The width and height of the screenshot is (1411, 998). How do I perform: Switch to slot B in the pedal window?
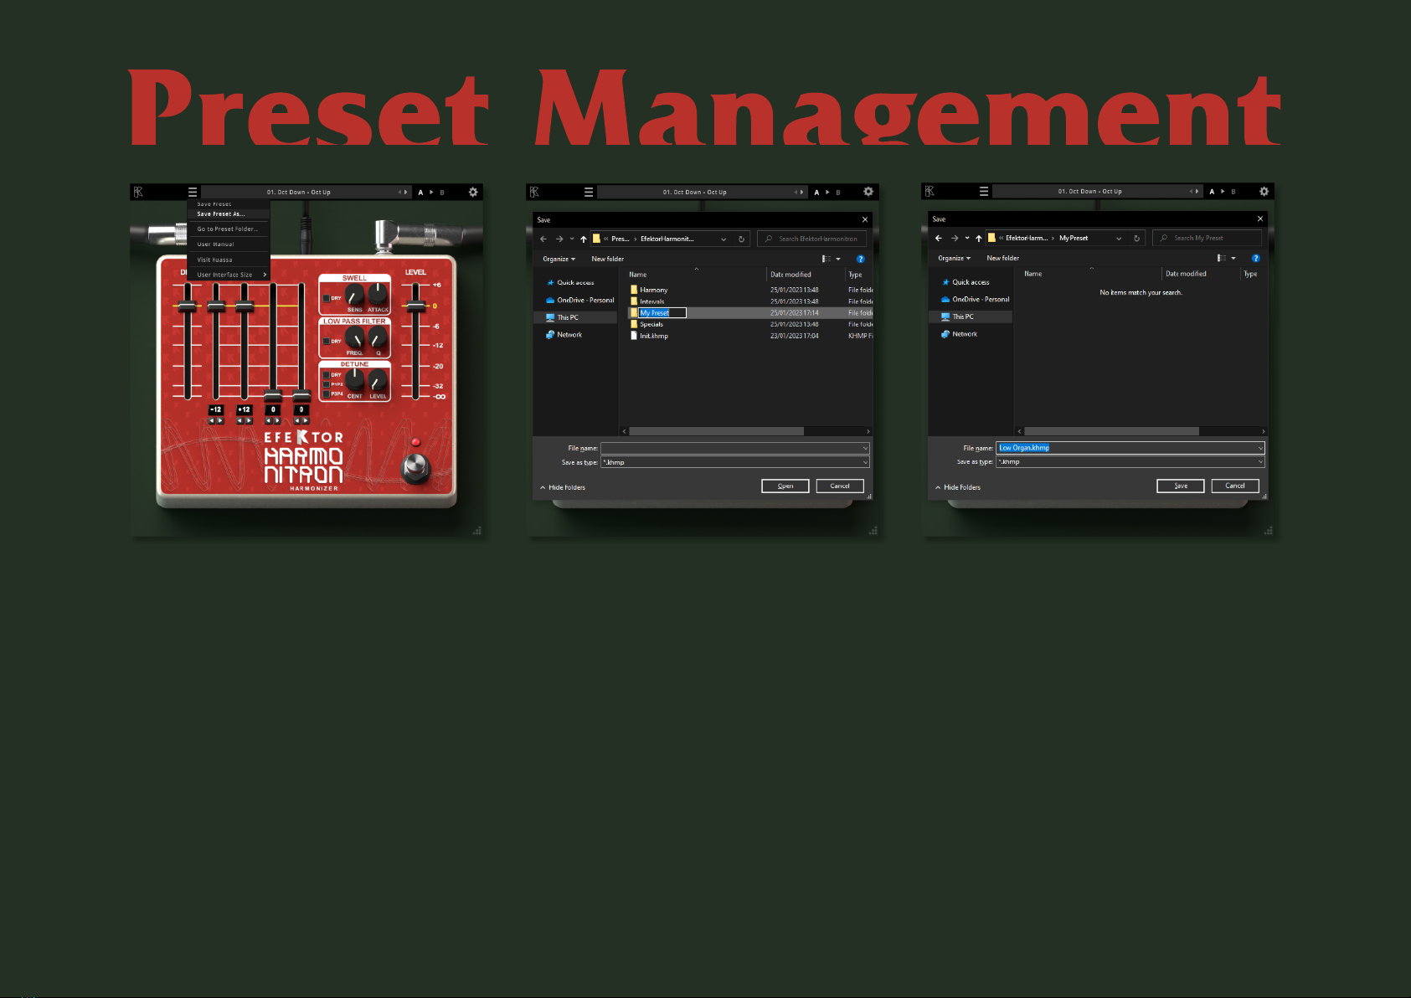tap(442, 193)
